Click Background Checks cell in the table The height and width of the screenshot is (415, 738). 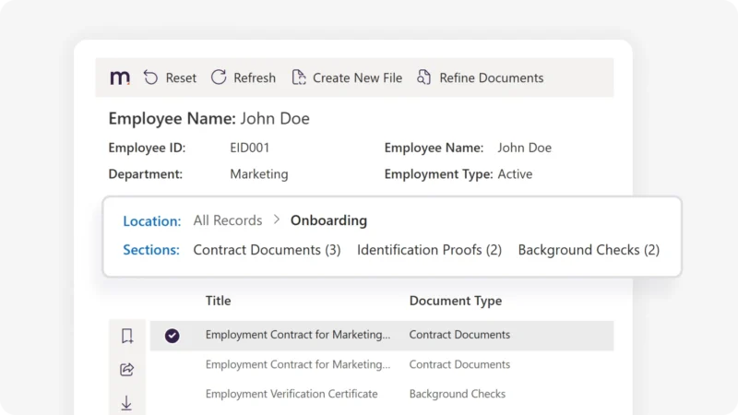pos(458,394)
